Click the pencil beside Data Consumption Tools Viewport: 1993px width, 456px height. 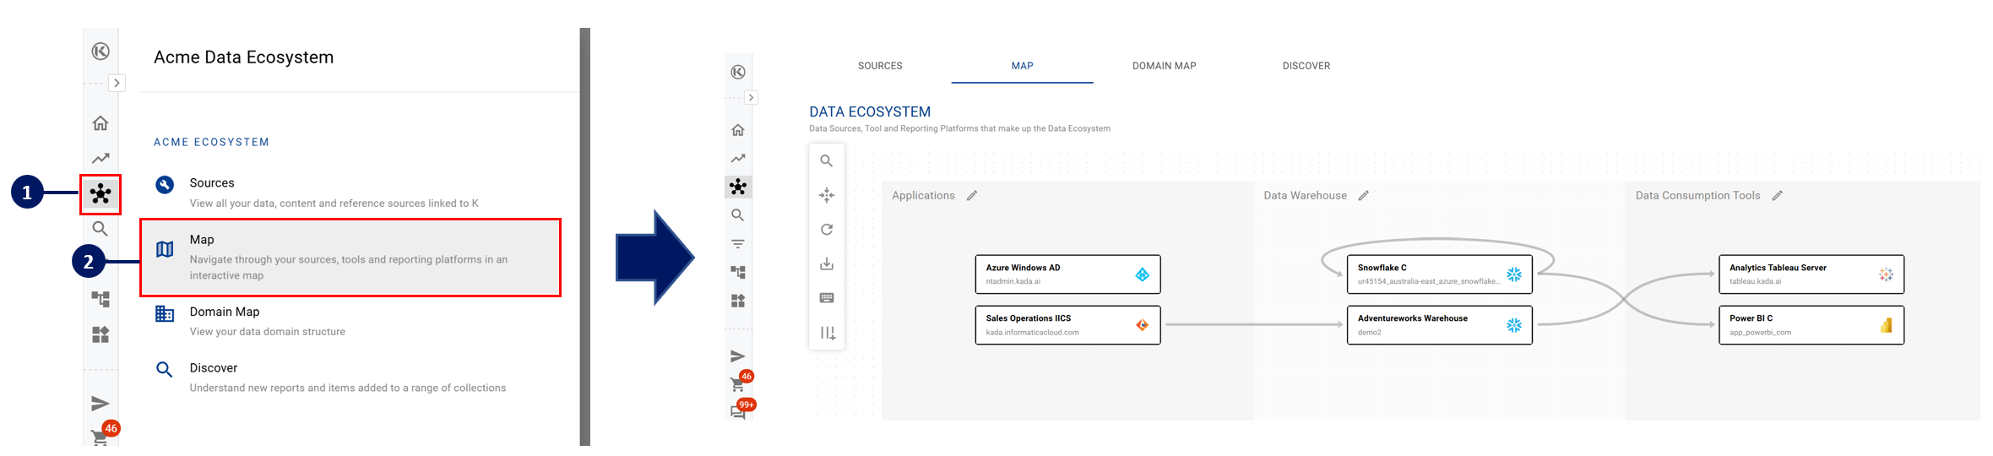coord(1777,196)
